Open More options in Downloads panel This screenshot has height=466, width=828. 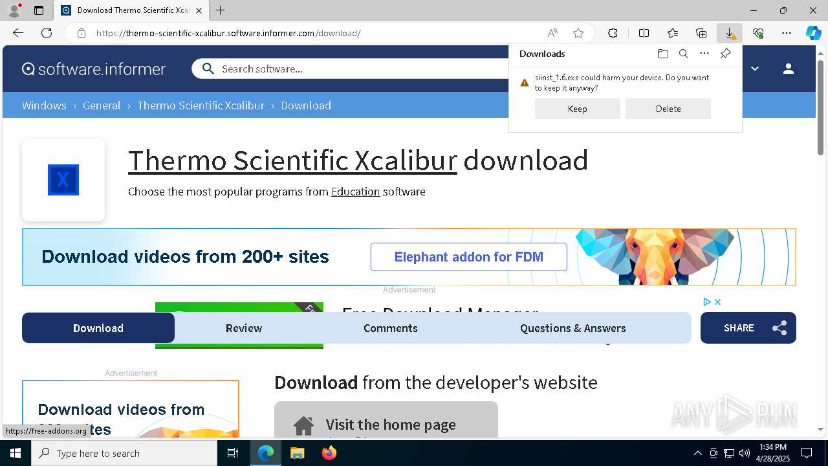[x=704, y=54]
